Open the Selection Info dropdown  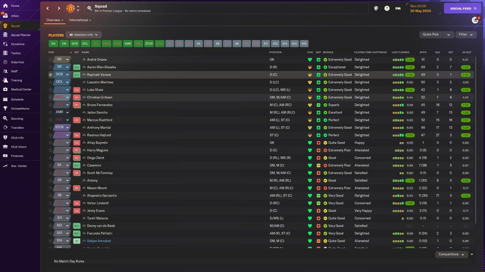pos(84,35)
